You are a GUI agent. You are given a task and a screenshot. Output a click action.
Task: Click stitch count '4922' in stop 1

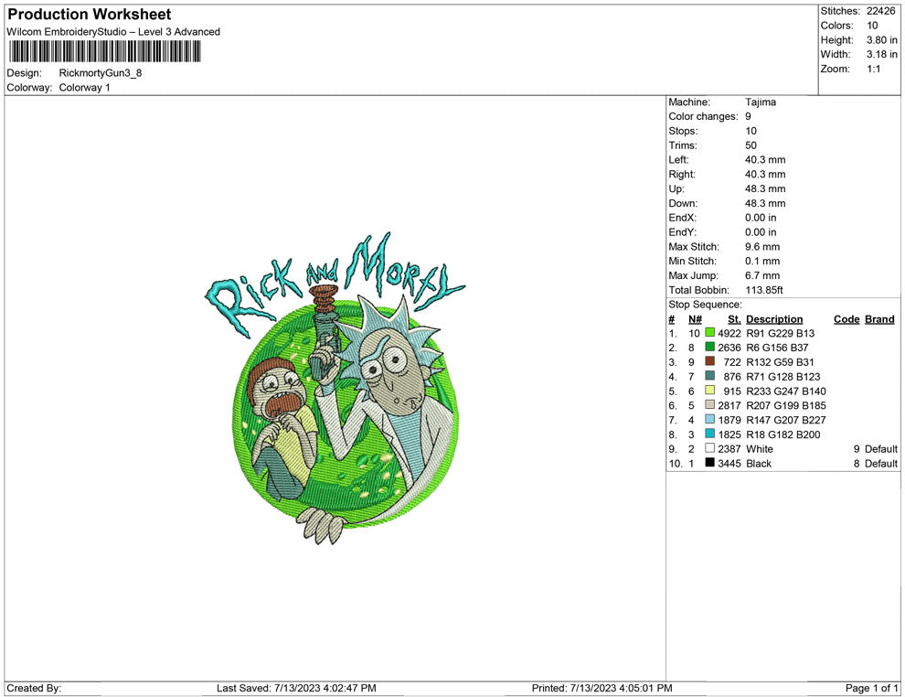coord(729,333)
